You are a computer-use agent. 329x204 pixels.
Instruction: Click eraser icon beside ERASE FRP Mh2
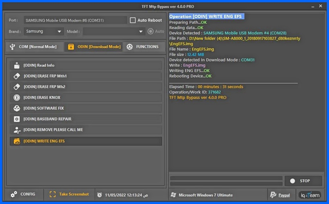(x=17, y=86)
